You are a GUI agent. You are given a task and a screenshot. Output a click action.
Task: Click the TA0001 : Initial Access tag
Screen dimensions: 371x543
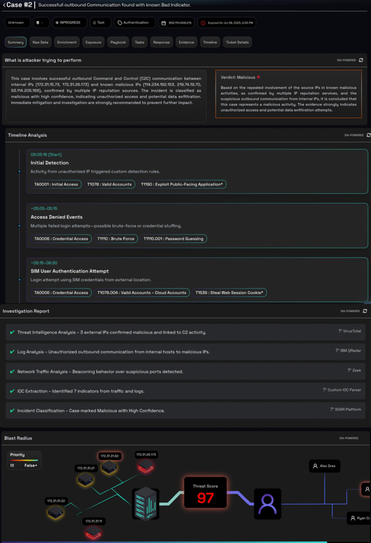(56, 184)
